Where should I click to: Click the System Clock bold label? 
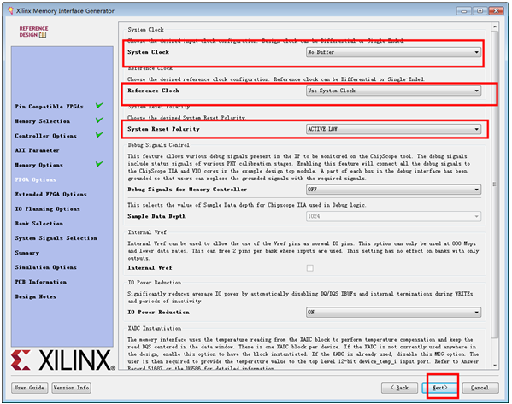click(x=148, y=52)
